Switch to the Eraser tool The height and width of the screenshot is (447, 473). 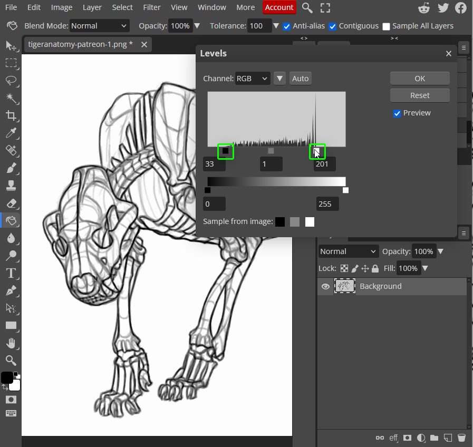click(11, 203)
